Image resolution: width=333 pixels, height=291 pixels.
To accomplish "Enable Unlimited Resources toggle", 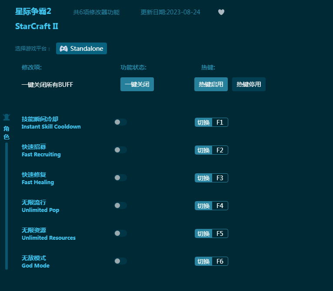I will pos(120,233).
